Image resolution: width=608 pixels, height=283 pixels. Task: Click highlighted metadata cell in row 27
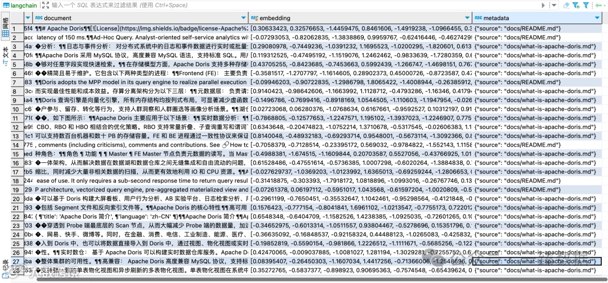(537, 261)
